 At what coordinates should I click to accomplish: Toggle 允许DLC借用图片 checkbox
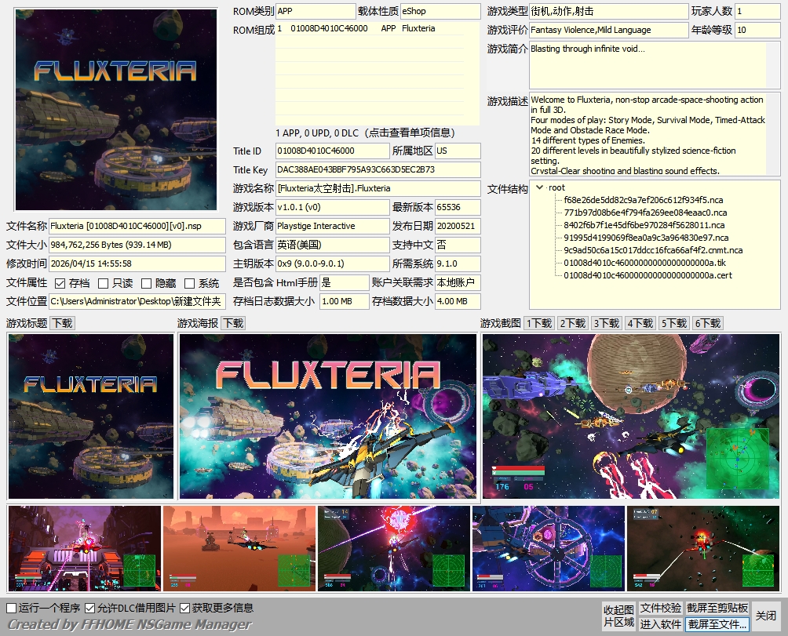90,608
